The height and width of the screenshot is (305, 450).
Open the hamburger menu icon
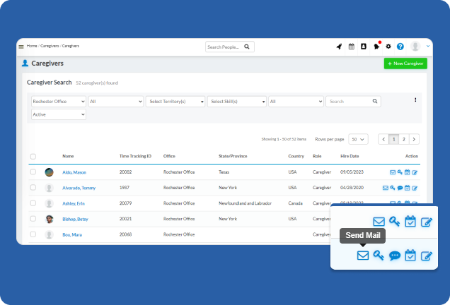(x=21, y=47)
